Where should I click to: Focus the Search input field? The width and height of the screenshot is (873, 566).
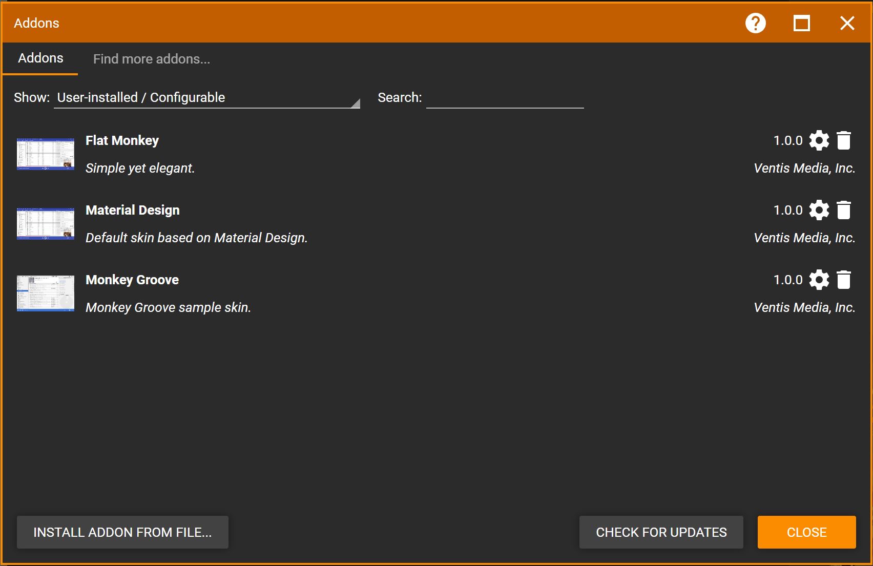(505, 98)
